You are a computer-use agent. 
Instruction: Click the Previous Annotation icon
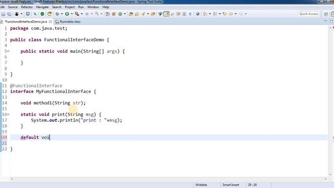[x=214, y=14]
